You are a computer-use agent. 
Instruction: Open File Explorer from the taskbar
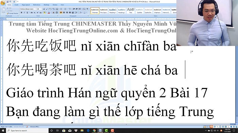[x=82, y=130]
